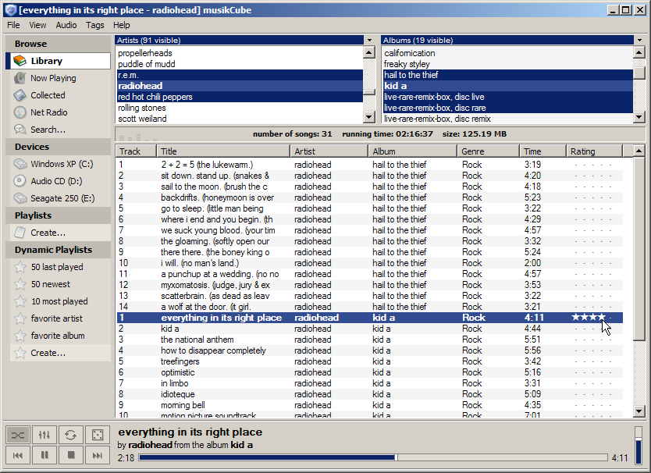Viewport: 651px width, 473px height.
Task: Sort by the Title column header
Action: [223, 151]
